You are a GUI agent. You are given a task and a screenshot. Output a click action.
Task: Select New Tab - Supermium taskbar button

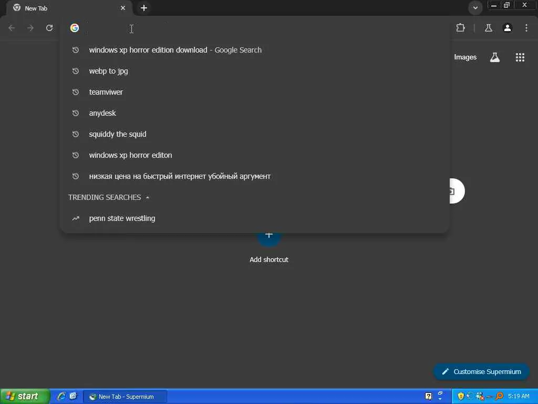[x=125, y=397]
